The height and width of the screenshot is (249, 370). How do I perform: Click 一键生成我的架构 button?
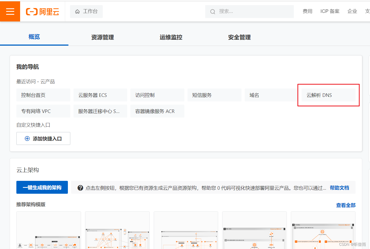click(x=42, y=187)
